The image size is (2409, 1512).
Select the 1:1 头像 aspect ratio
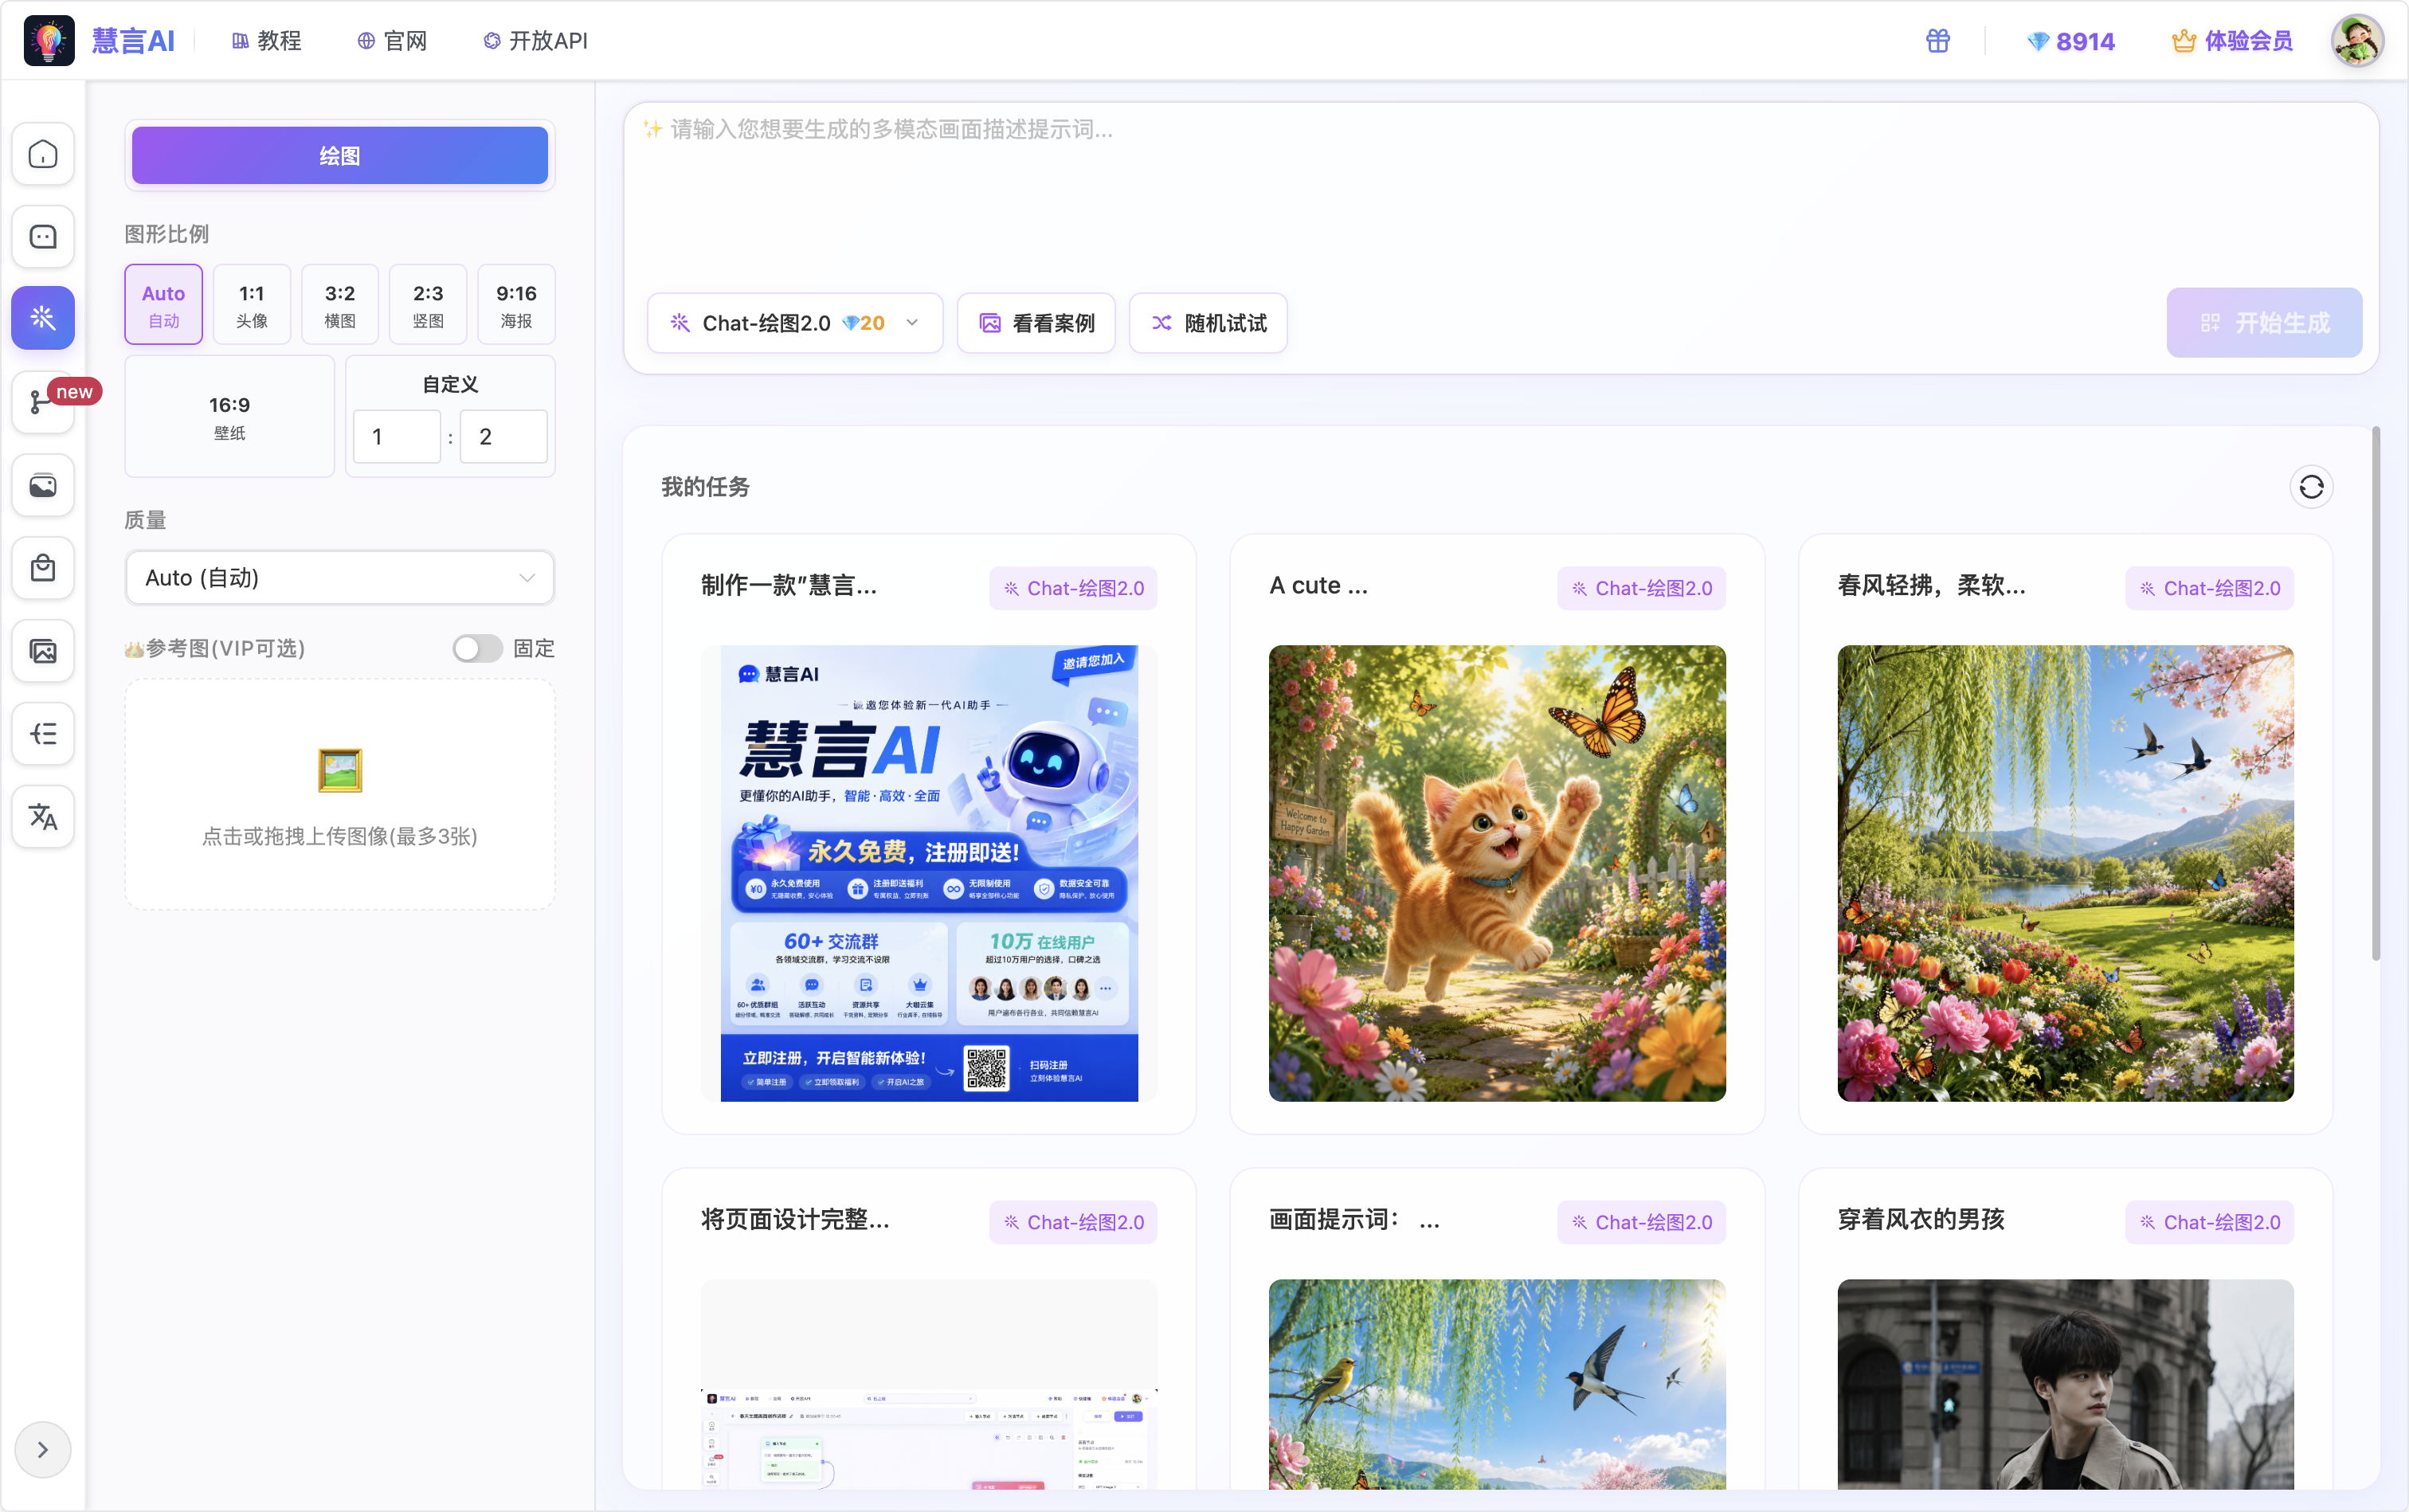pyautogui.click(x=252, y=305)
